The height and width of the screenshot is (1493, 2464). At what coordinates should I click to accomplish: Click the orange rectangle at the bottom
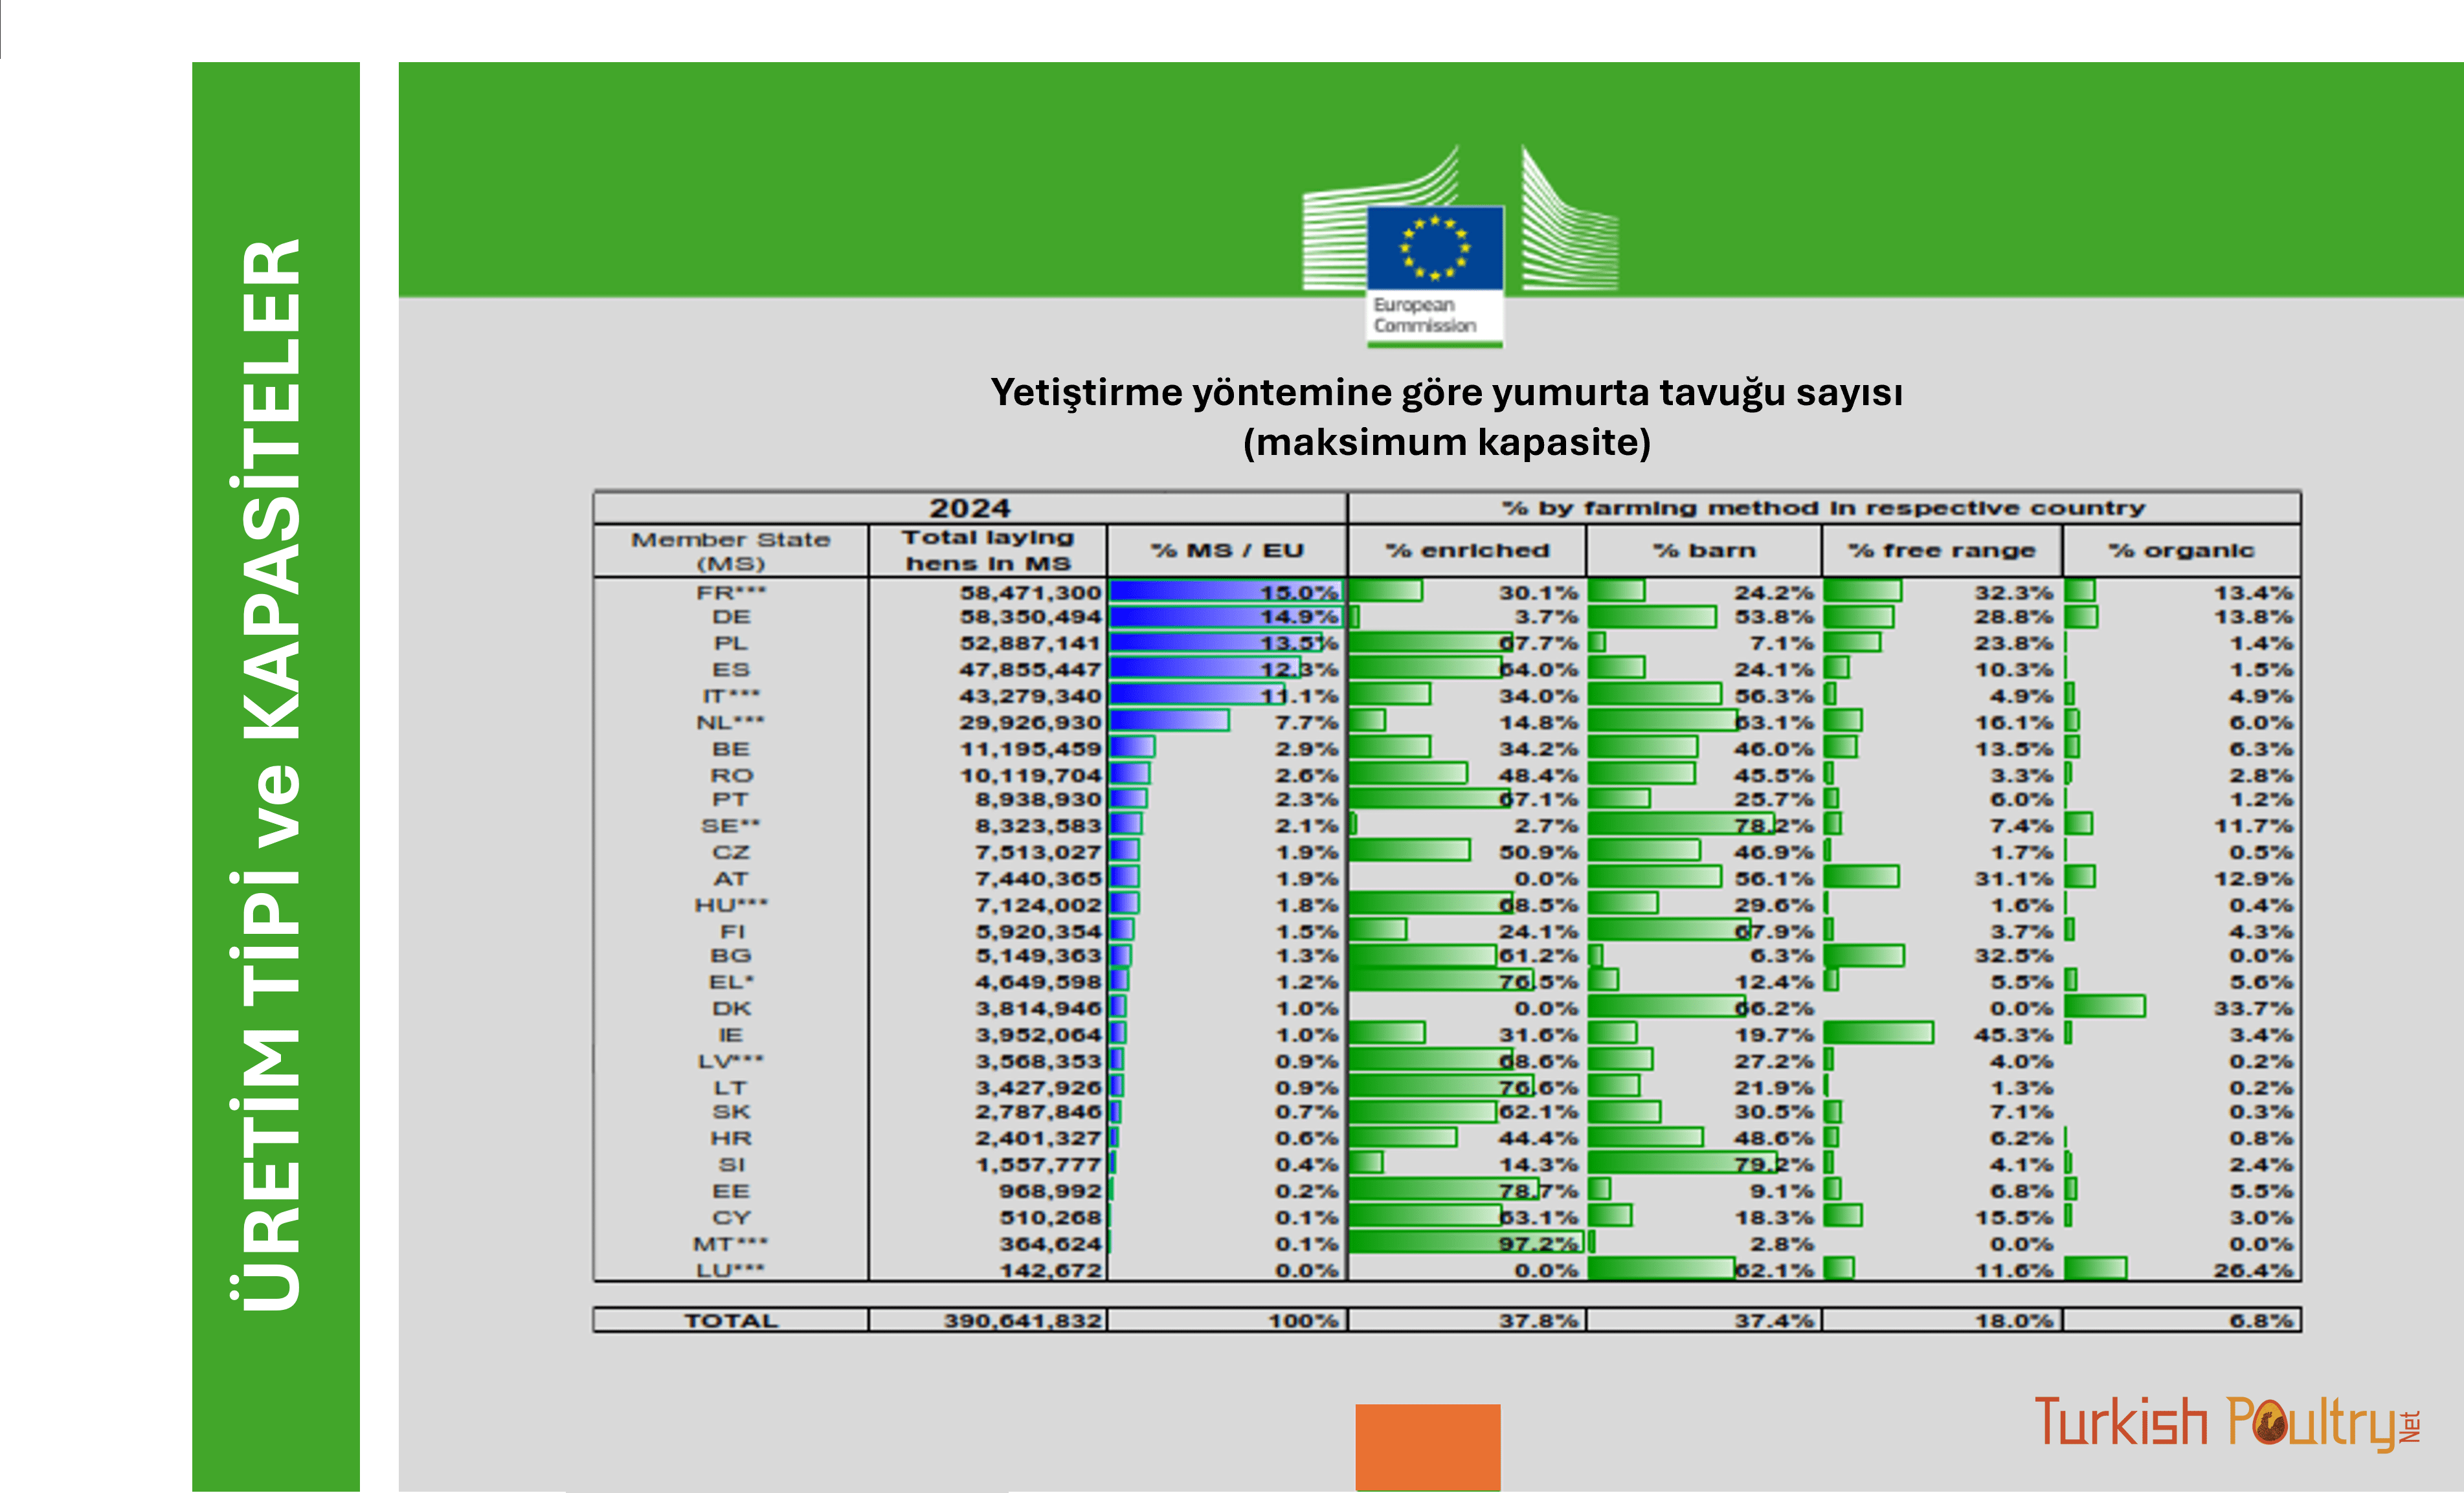[x=1427, y=1447]
